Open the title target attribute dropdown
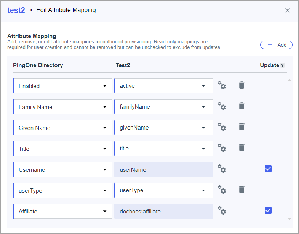The image size is (299, 234). (164, 149)
